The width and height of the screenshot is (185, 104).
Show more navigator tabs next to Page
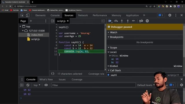click(31, 21)
